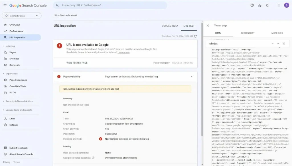Click REQUEST INDEXING button

point(183,63)
